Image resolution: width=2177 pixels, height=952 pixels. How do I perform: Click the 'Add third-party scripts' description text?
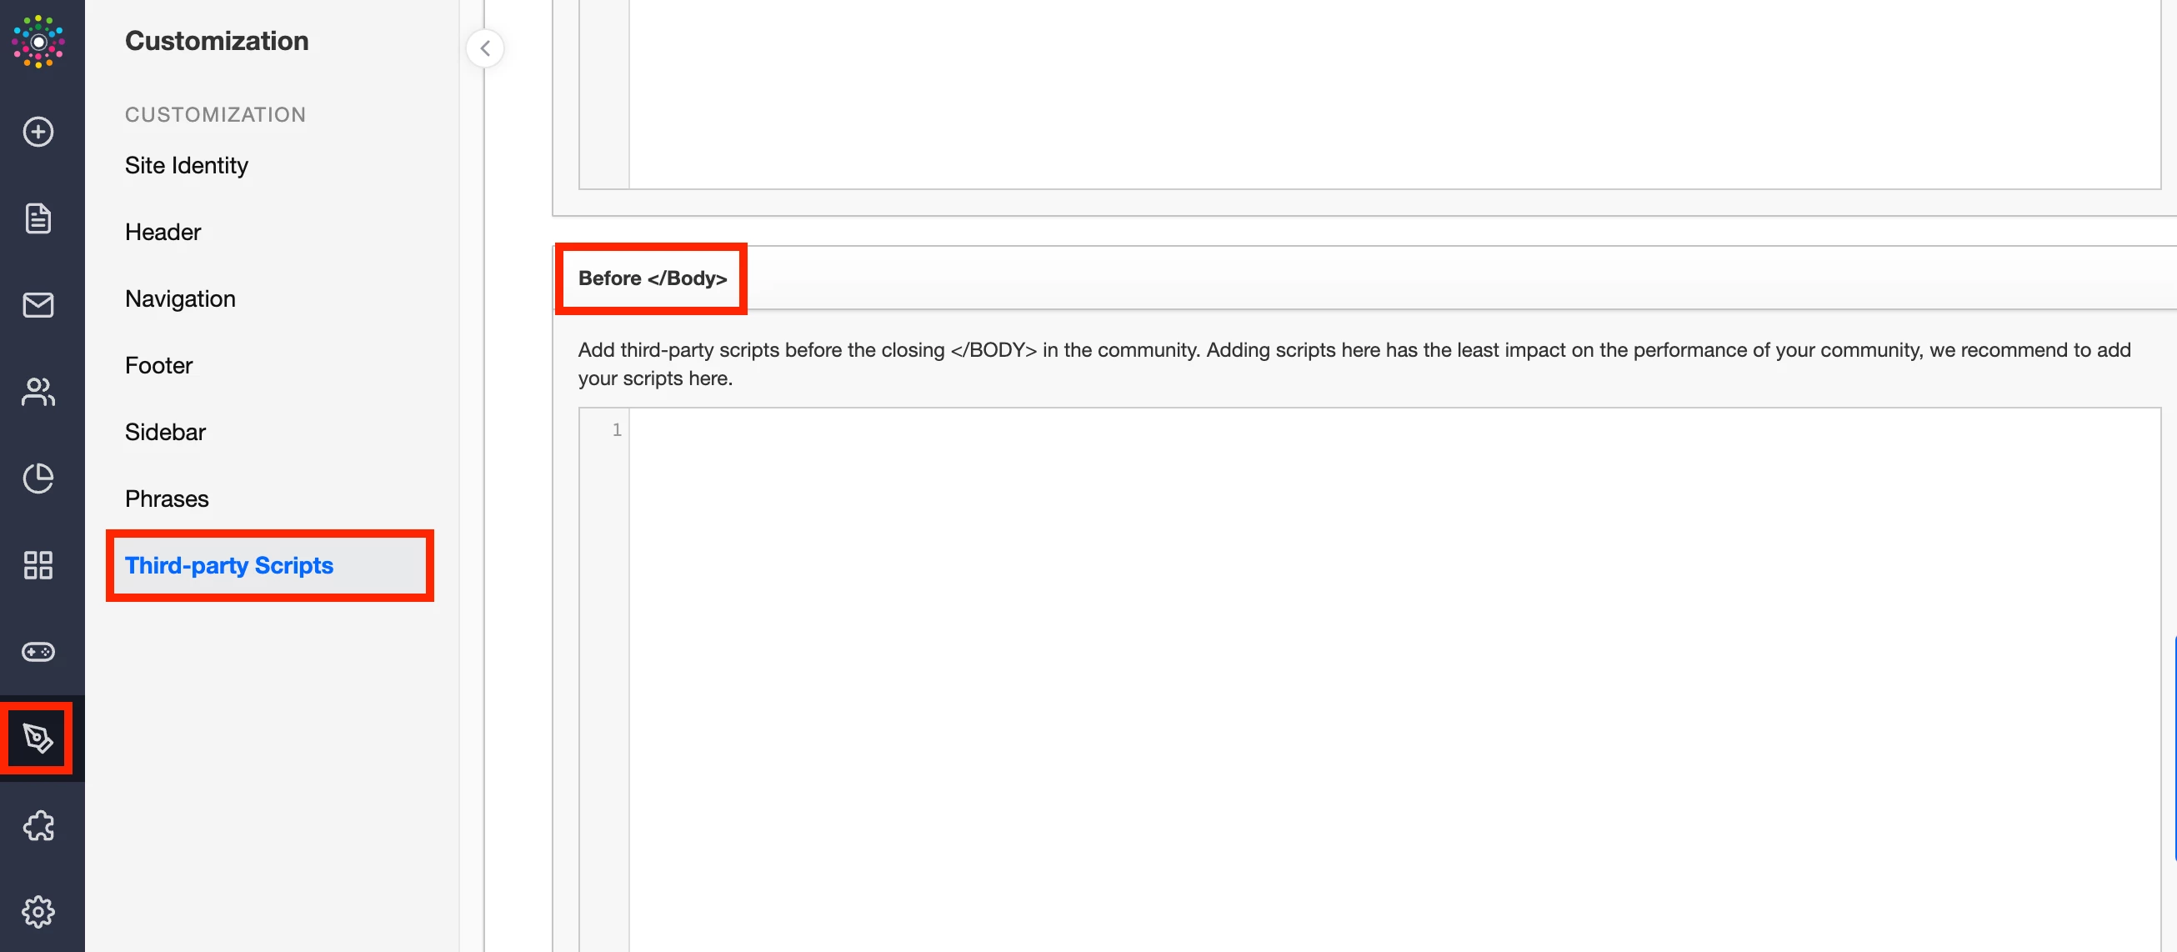1354,364
